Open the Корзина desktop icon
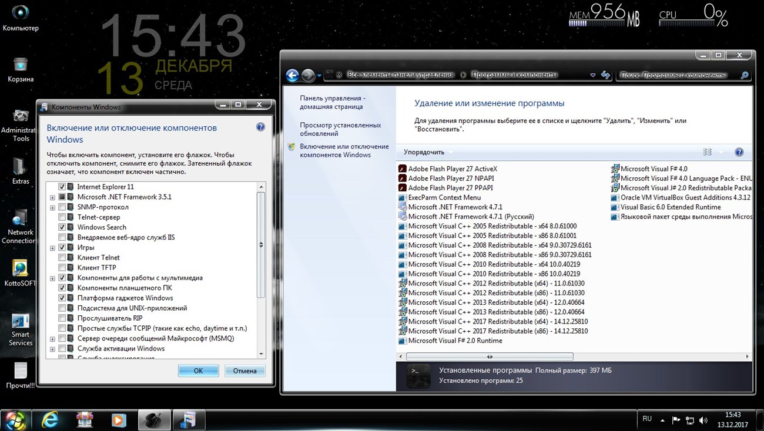 (x=21, y=65)
